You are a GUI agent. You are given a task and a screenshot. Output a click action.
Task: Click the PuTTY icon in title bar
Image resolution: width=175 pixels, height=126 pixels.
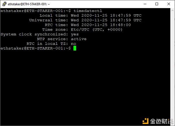point(4,4)
